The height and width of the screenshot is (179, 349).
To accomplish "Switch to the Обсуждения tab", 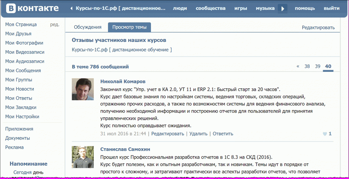I will [88, 27].
